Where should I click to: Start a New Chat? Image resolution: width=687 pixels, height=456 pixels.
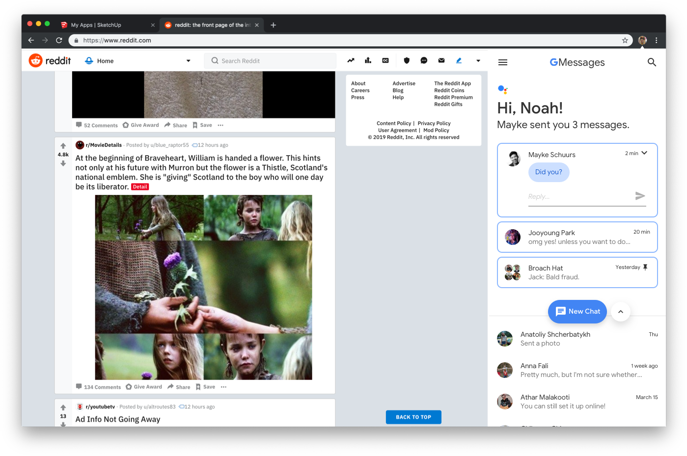577,312
